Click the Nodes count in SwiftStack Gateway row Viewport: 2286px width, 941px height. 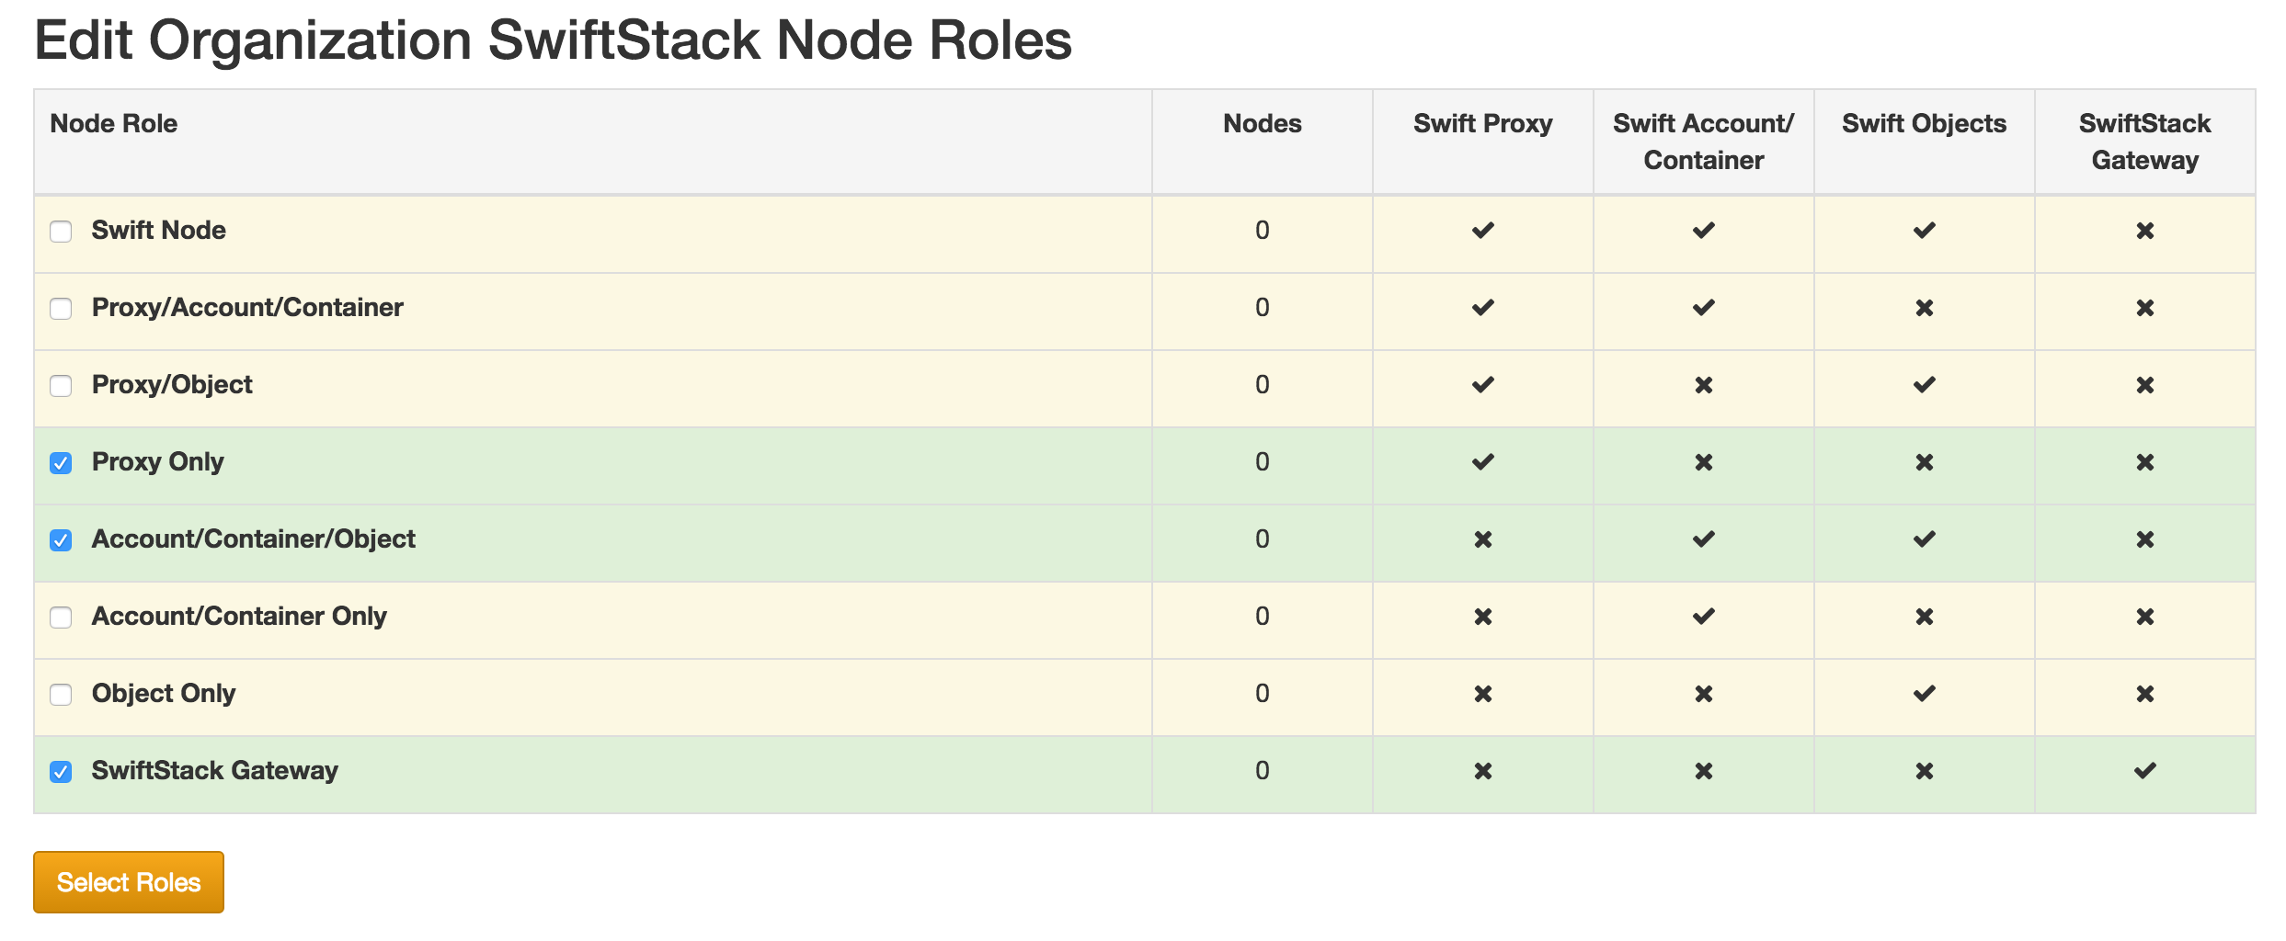tap(1263, 770)
